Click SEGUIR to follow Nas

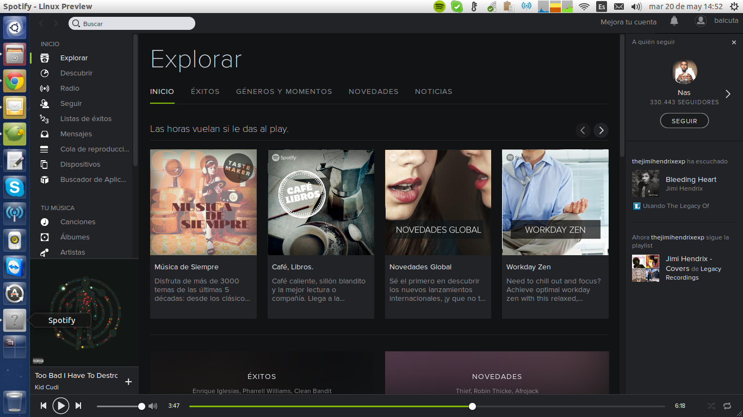coord(684,121)
